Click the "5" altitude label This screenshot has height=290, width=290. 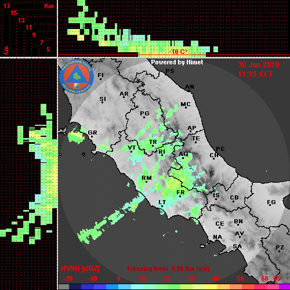click(48, 49)
